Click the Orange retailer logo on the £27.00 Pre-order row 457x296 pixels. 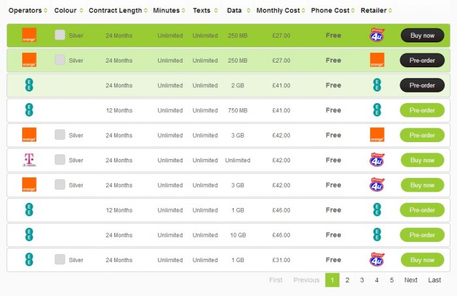pyautogui.click(x=377, y=60)
